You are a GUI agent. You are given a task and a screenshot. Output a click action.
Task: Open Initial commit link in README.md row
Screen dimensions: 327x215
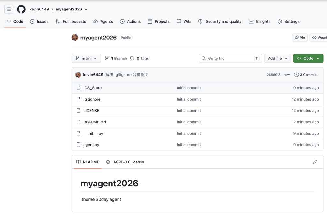coord(189,122)
